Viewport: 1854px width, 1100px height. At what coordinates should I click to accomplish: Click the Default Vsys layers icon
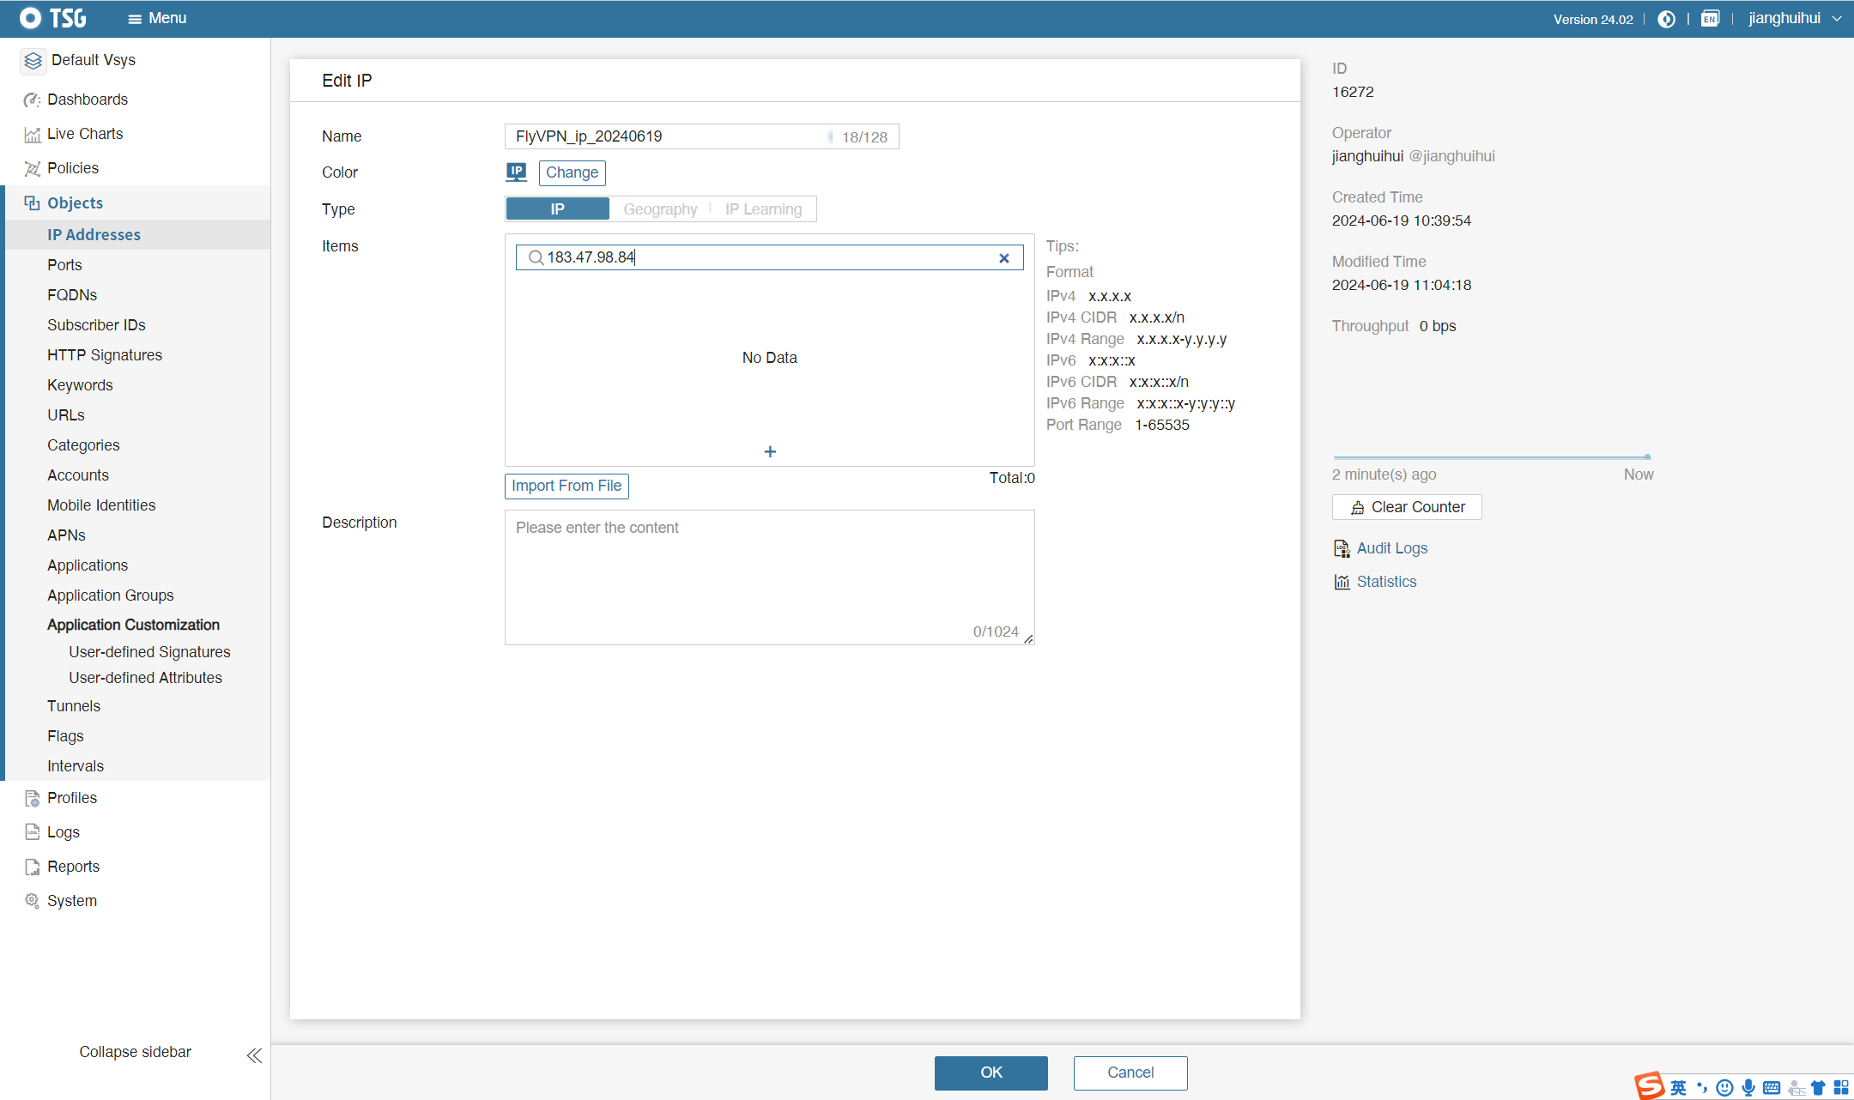(33, 60)
